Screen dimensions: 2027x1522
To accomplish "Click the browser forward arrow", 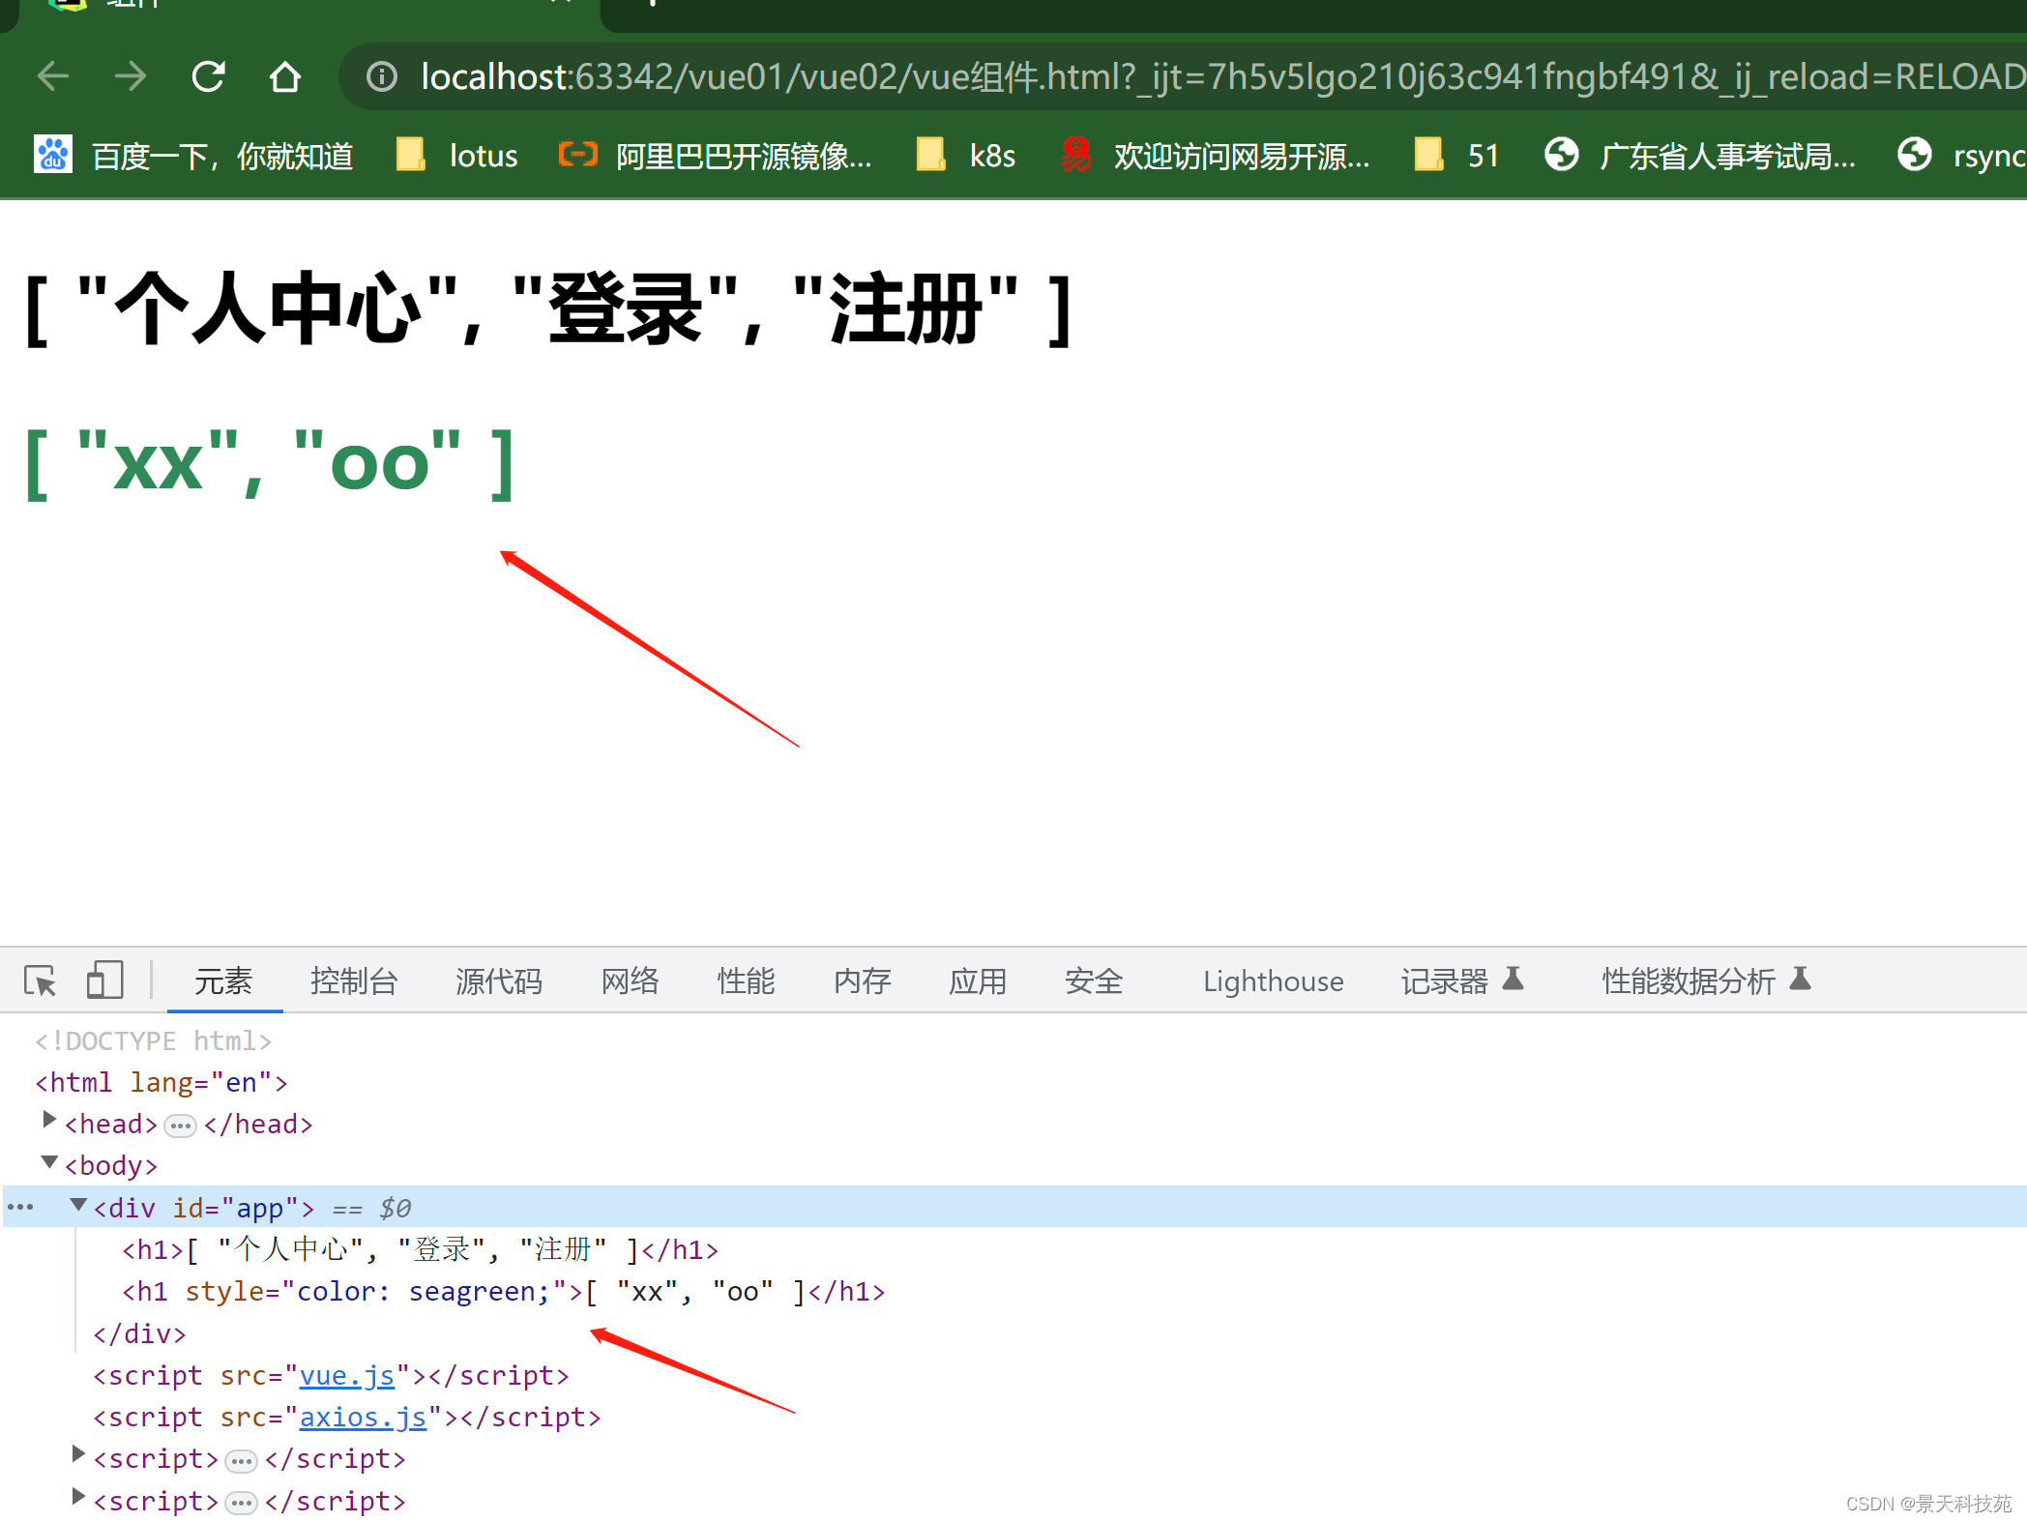I will click(130, 76).
